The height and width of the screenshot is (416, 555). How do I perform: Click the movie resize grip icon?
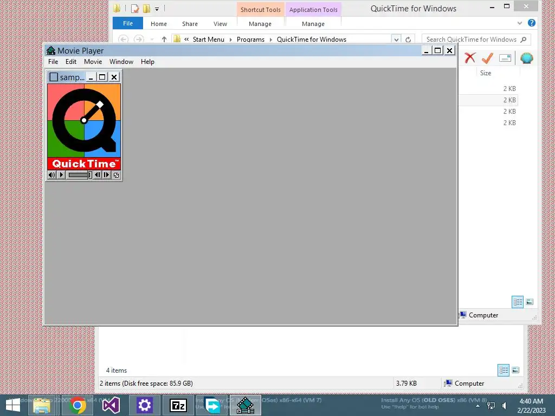click(116, 175)
